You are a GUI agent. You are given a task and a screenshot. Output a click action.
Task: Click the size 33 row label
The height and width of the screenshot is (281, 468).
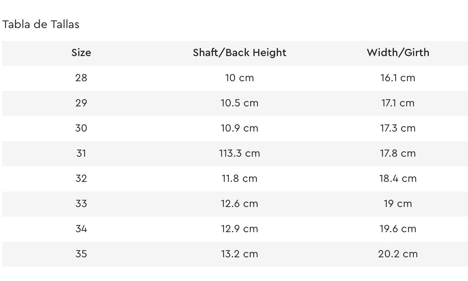pyautogui.click(x=81, y=203)
